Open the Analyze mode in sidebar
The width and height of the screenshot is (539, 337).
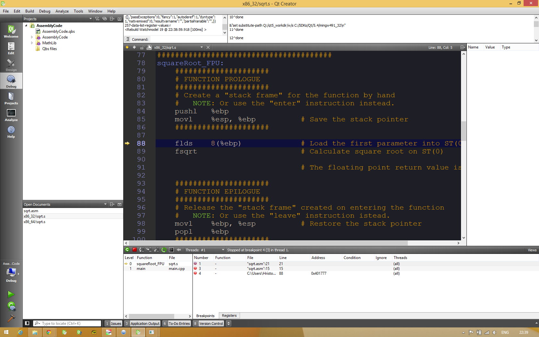(x=11, y=115)
